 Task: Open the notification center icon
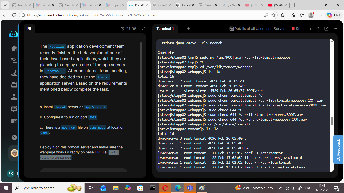pos(336,188)
